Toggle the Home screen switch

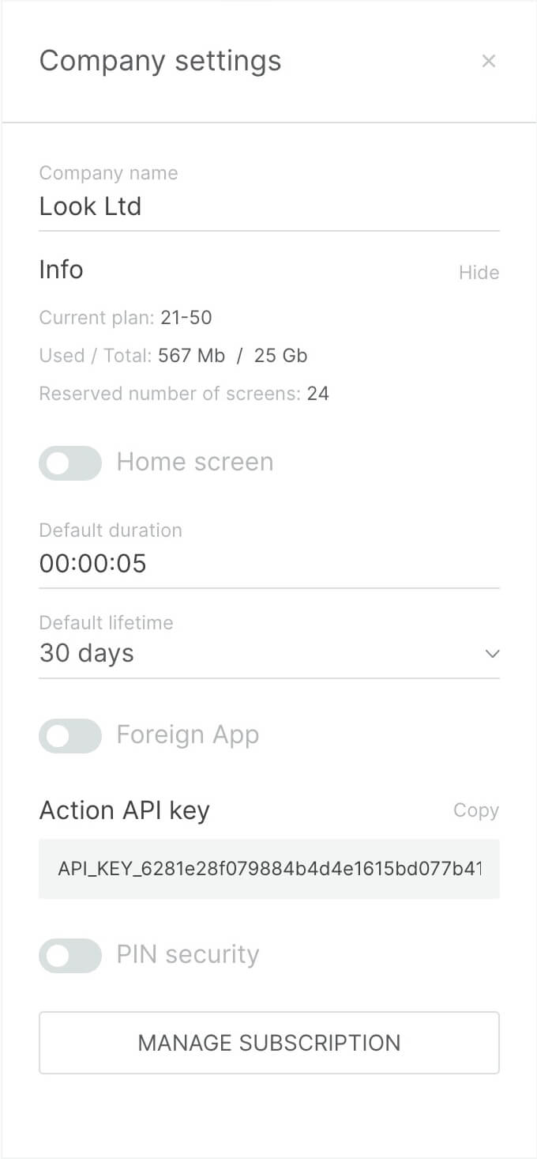pos(70,462)
